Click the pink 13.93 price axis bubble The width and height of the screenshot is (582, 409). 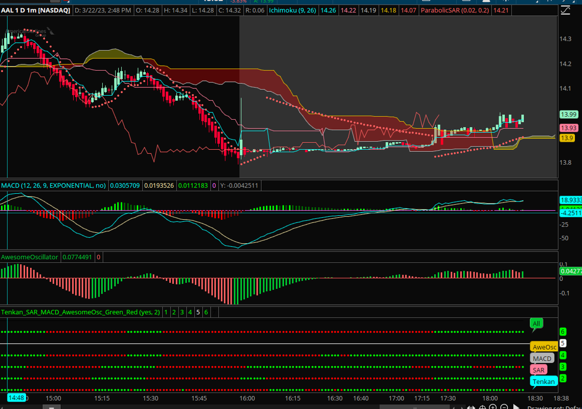568,128
